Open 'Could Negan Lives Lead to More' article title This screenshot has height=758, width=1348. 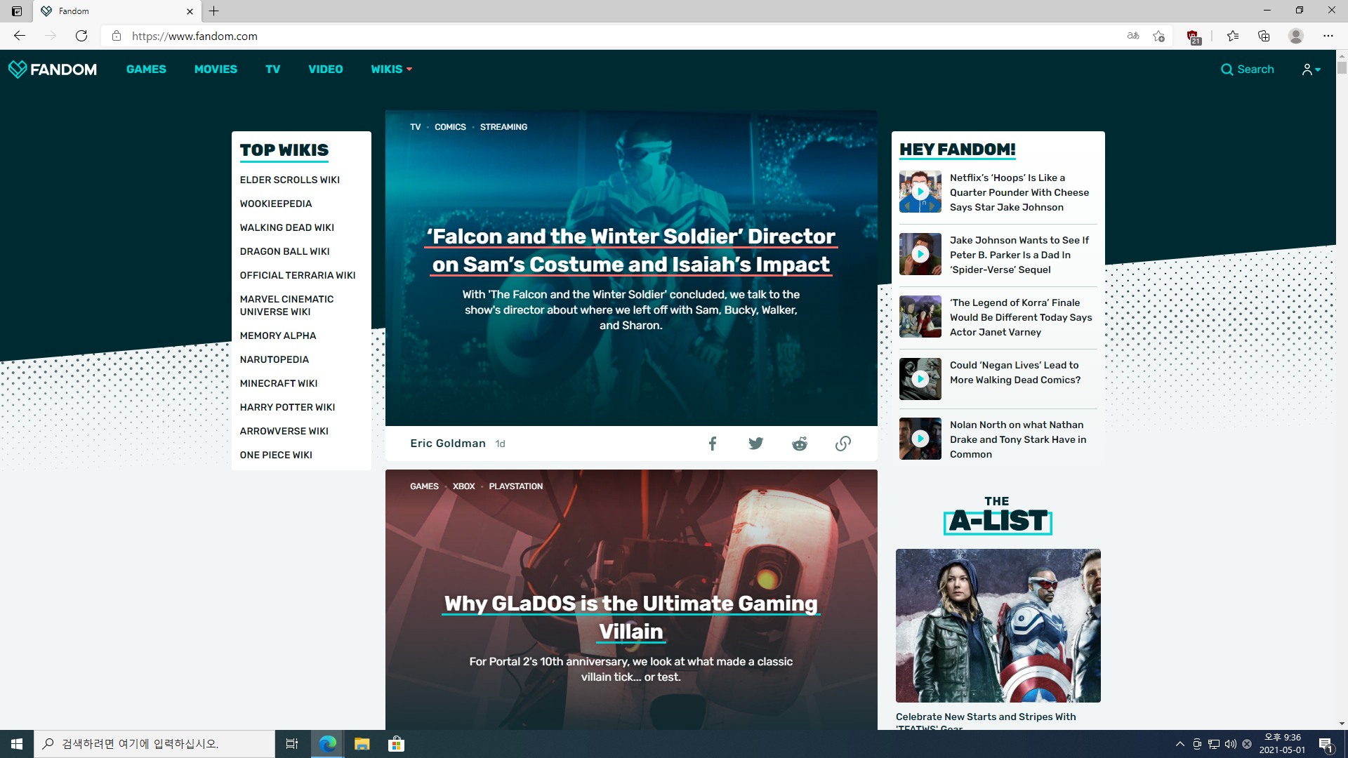tap(1015, 373)
